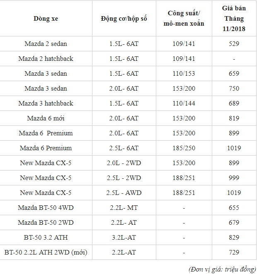
Task: Select the "BT-50 2.2L ATH 2WD (mới)" cell
Action: tap(46, 252)
